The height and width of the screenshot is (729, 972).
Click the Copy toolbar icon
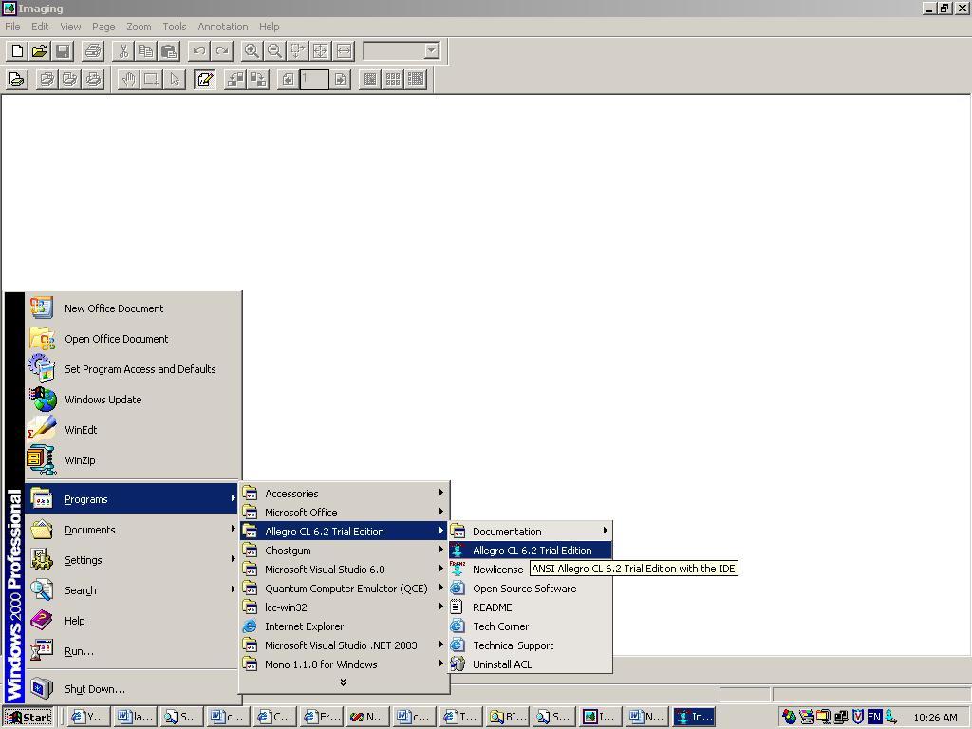click(x=145, y=51)
